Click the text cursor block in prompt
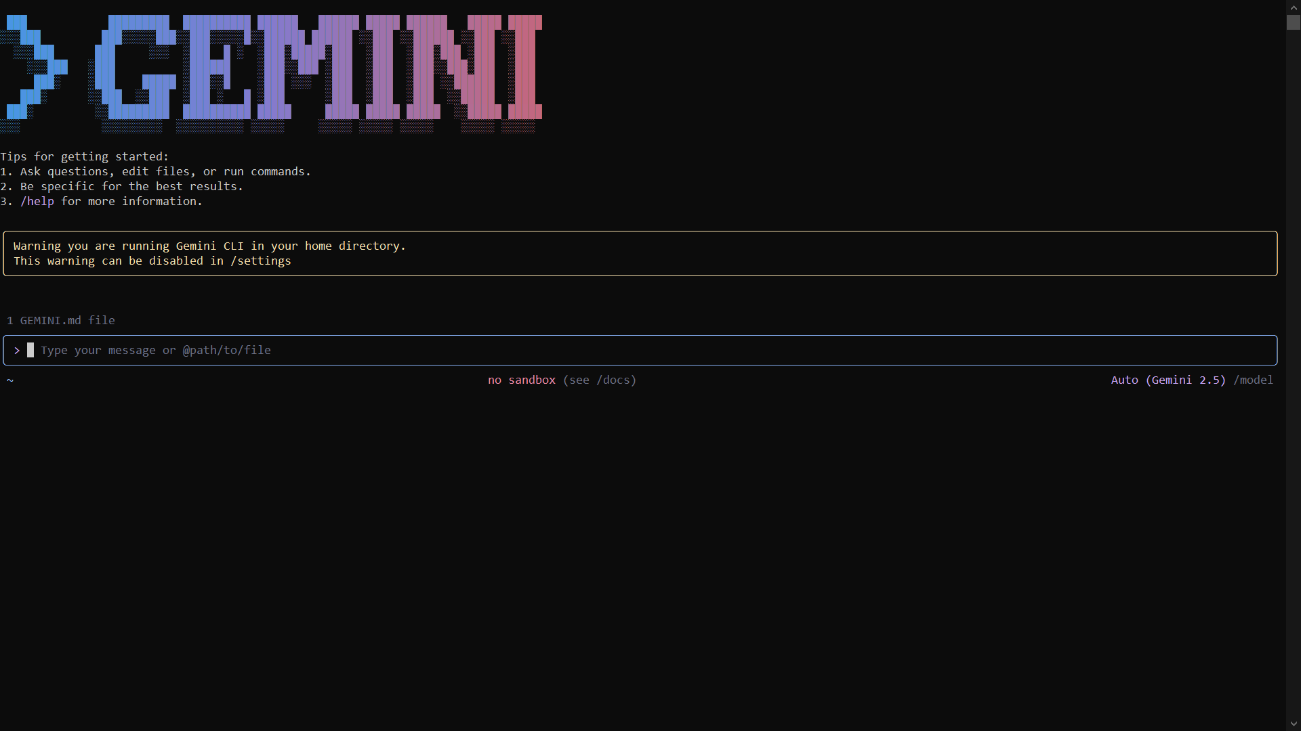Image resolution: width=1301 pixels, height=731 pixels. tap(30, 350)
